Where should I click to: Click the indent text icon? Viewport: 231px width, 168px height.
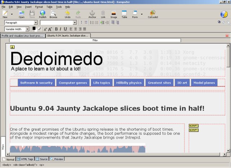click(102, 22)
